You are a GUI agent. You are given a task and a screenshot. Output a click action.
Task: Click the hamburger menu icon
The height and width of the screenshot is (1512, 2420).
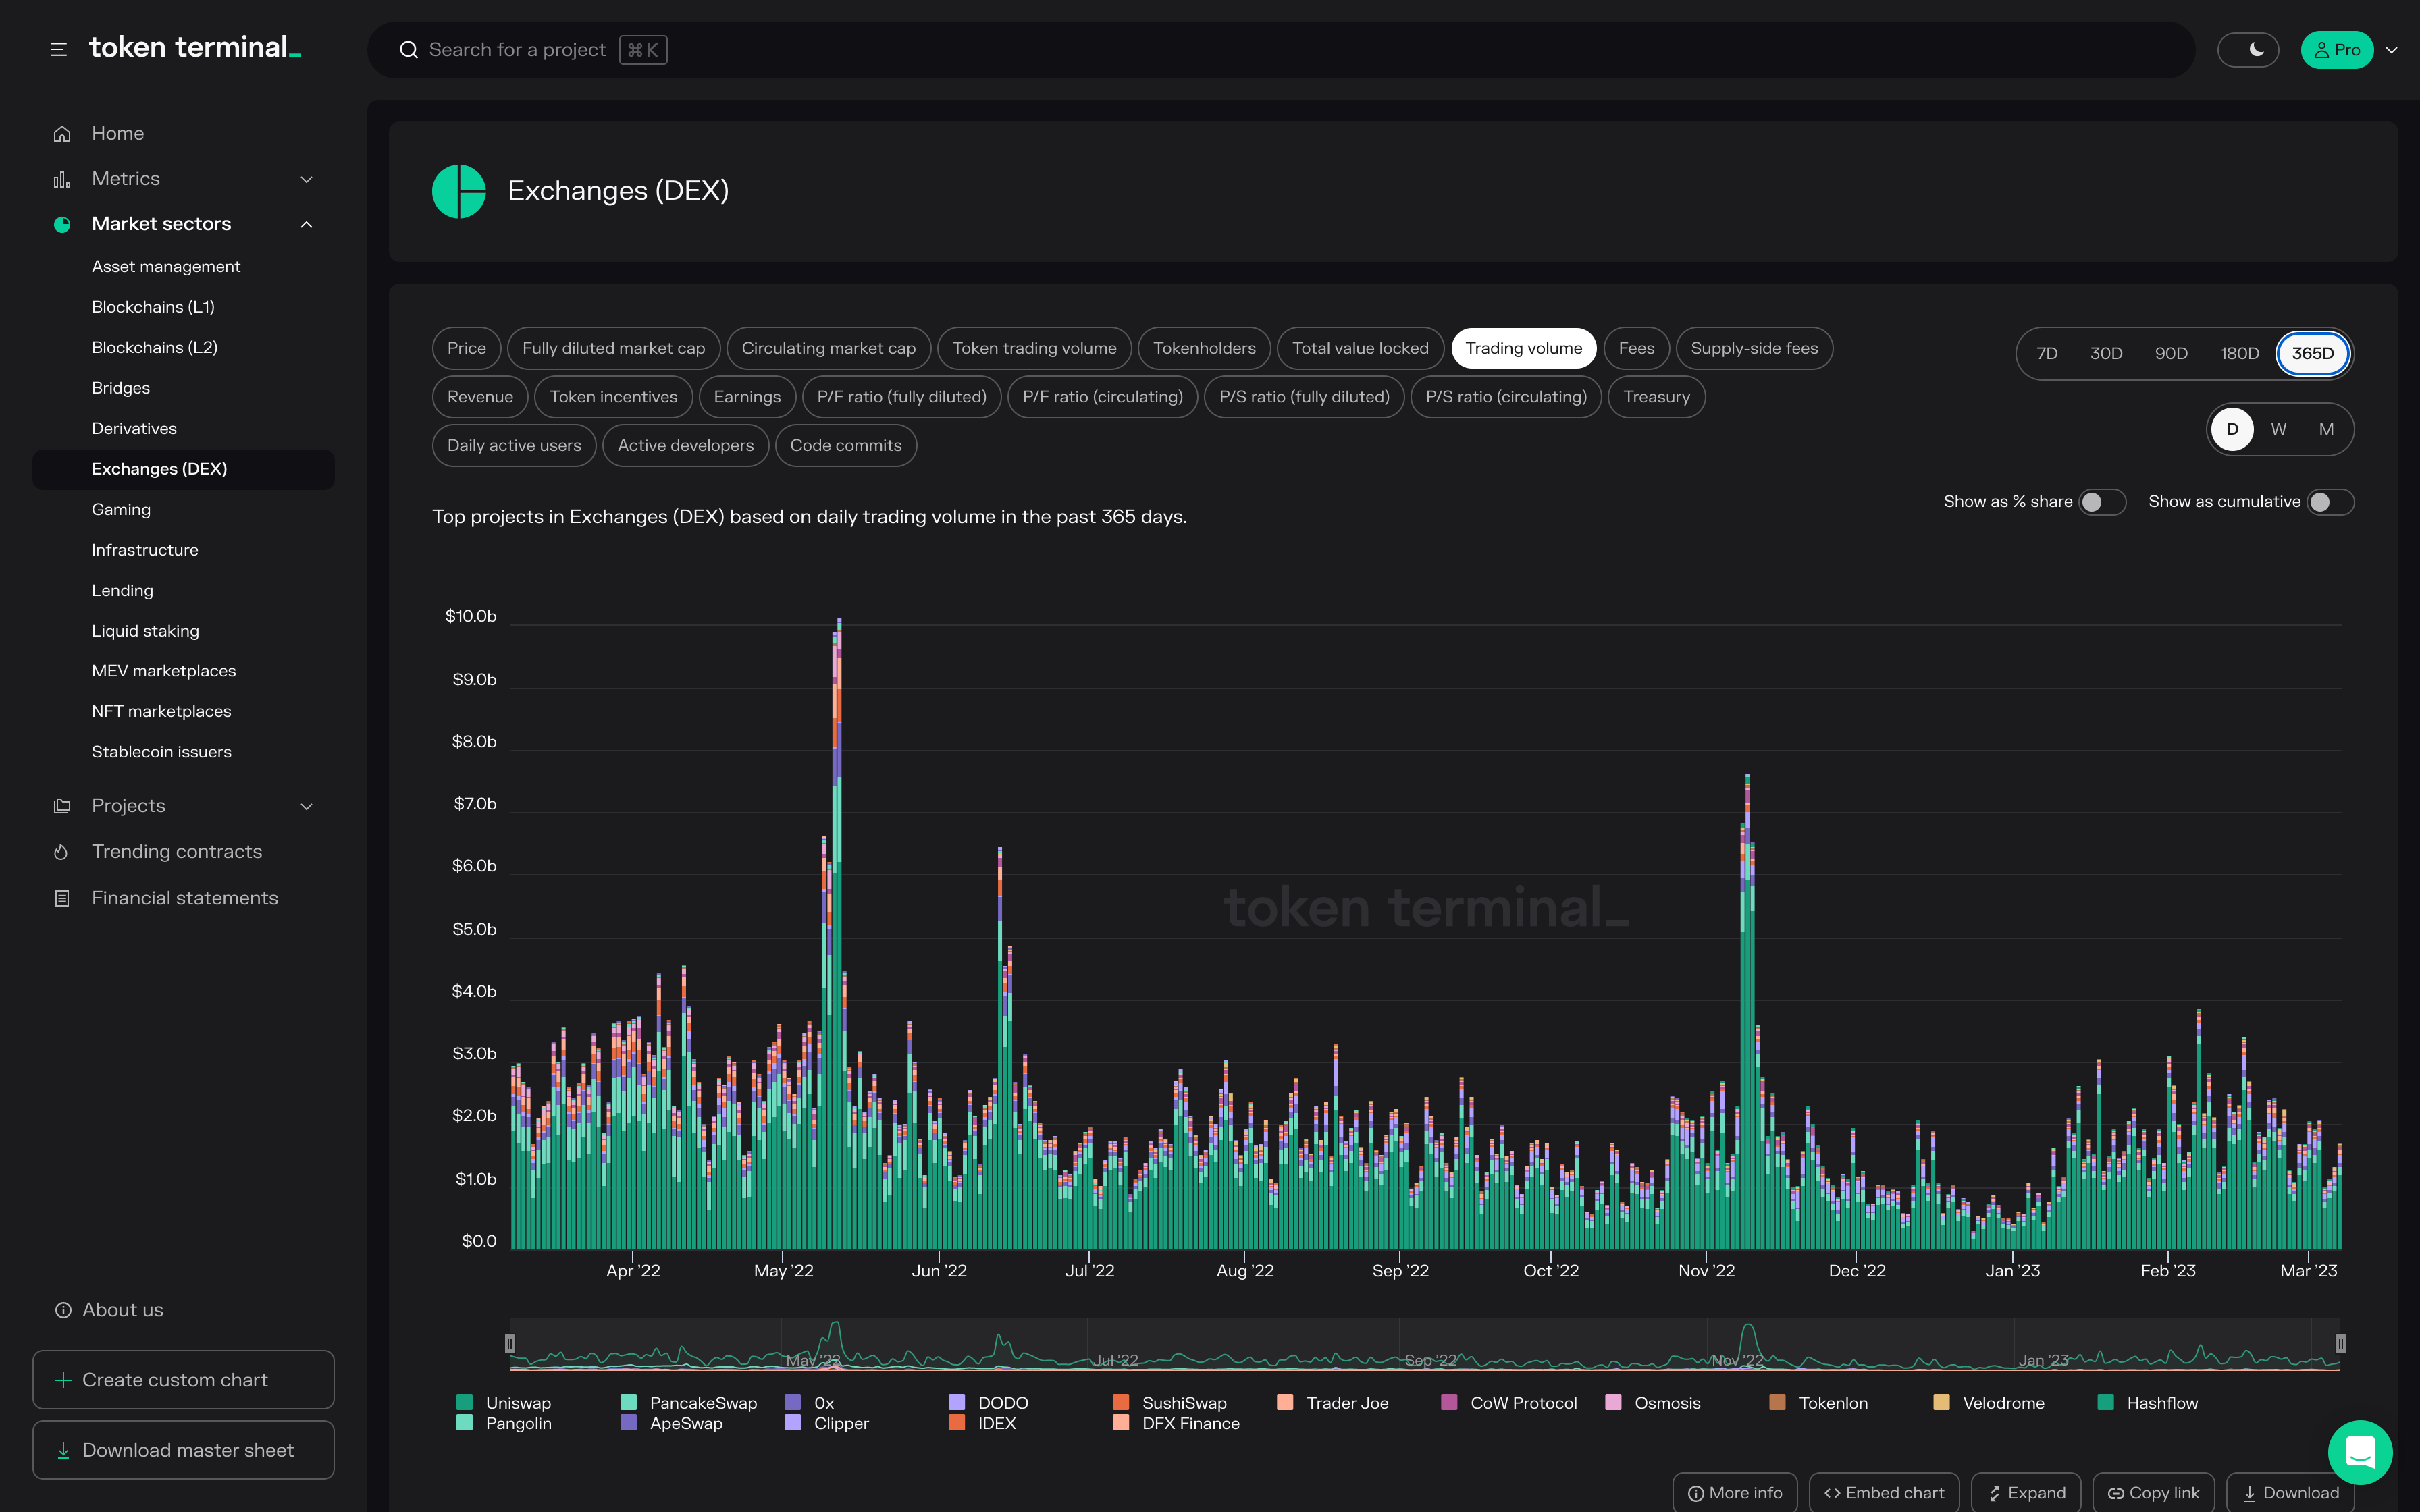59,49
